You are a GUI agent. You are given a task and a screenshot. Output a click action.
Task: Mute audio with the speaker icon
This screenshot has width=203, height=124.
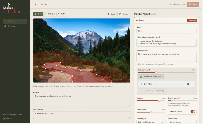[x=188, y=84]
